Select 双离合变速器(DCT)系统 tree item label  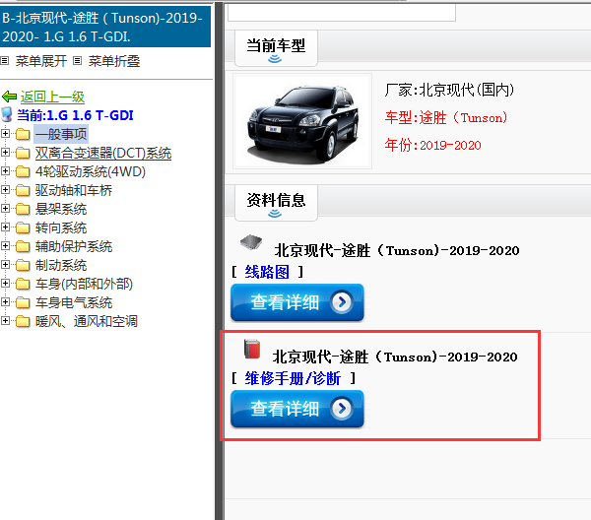click(103, 153)
